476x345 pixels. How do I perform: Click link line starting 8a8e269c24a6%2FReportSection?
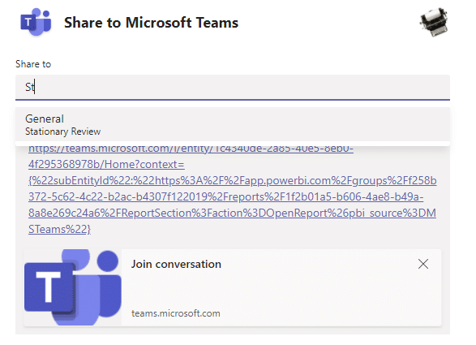coord(232,213)
